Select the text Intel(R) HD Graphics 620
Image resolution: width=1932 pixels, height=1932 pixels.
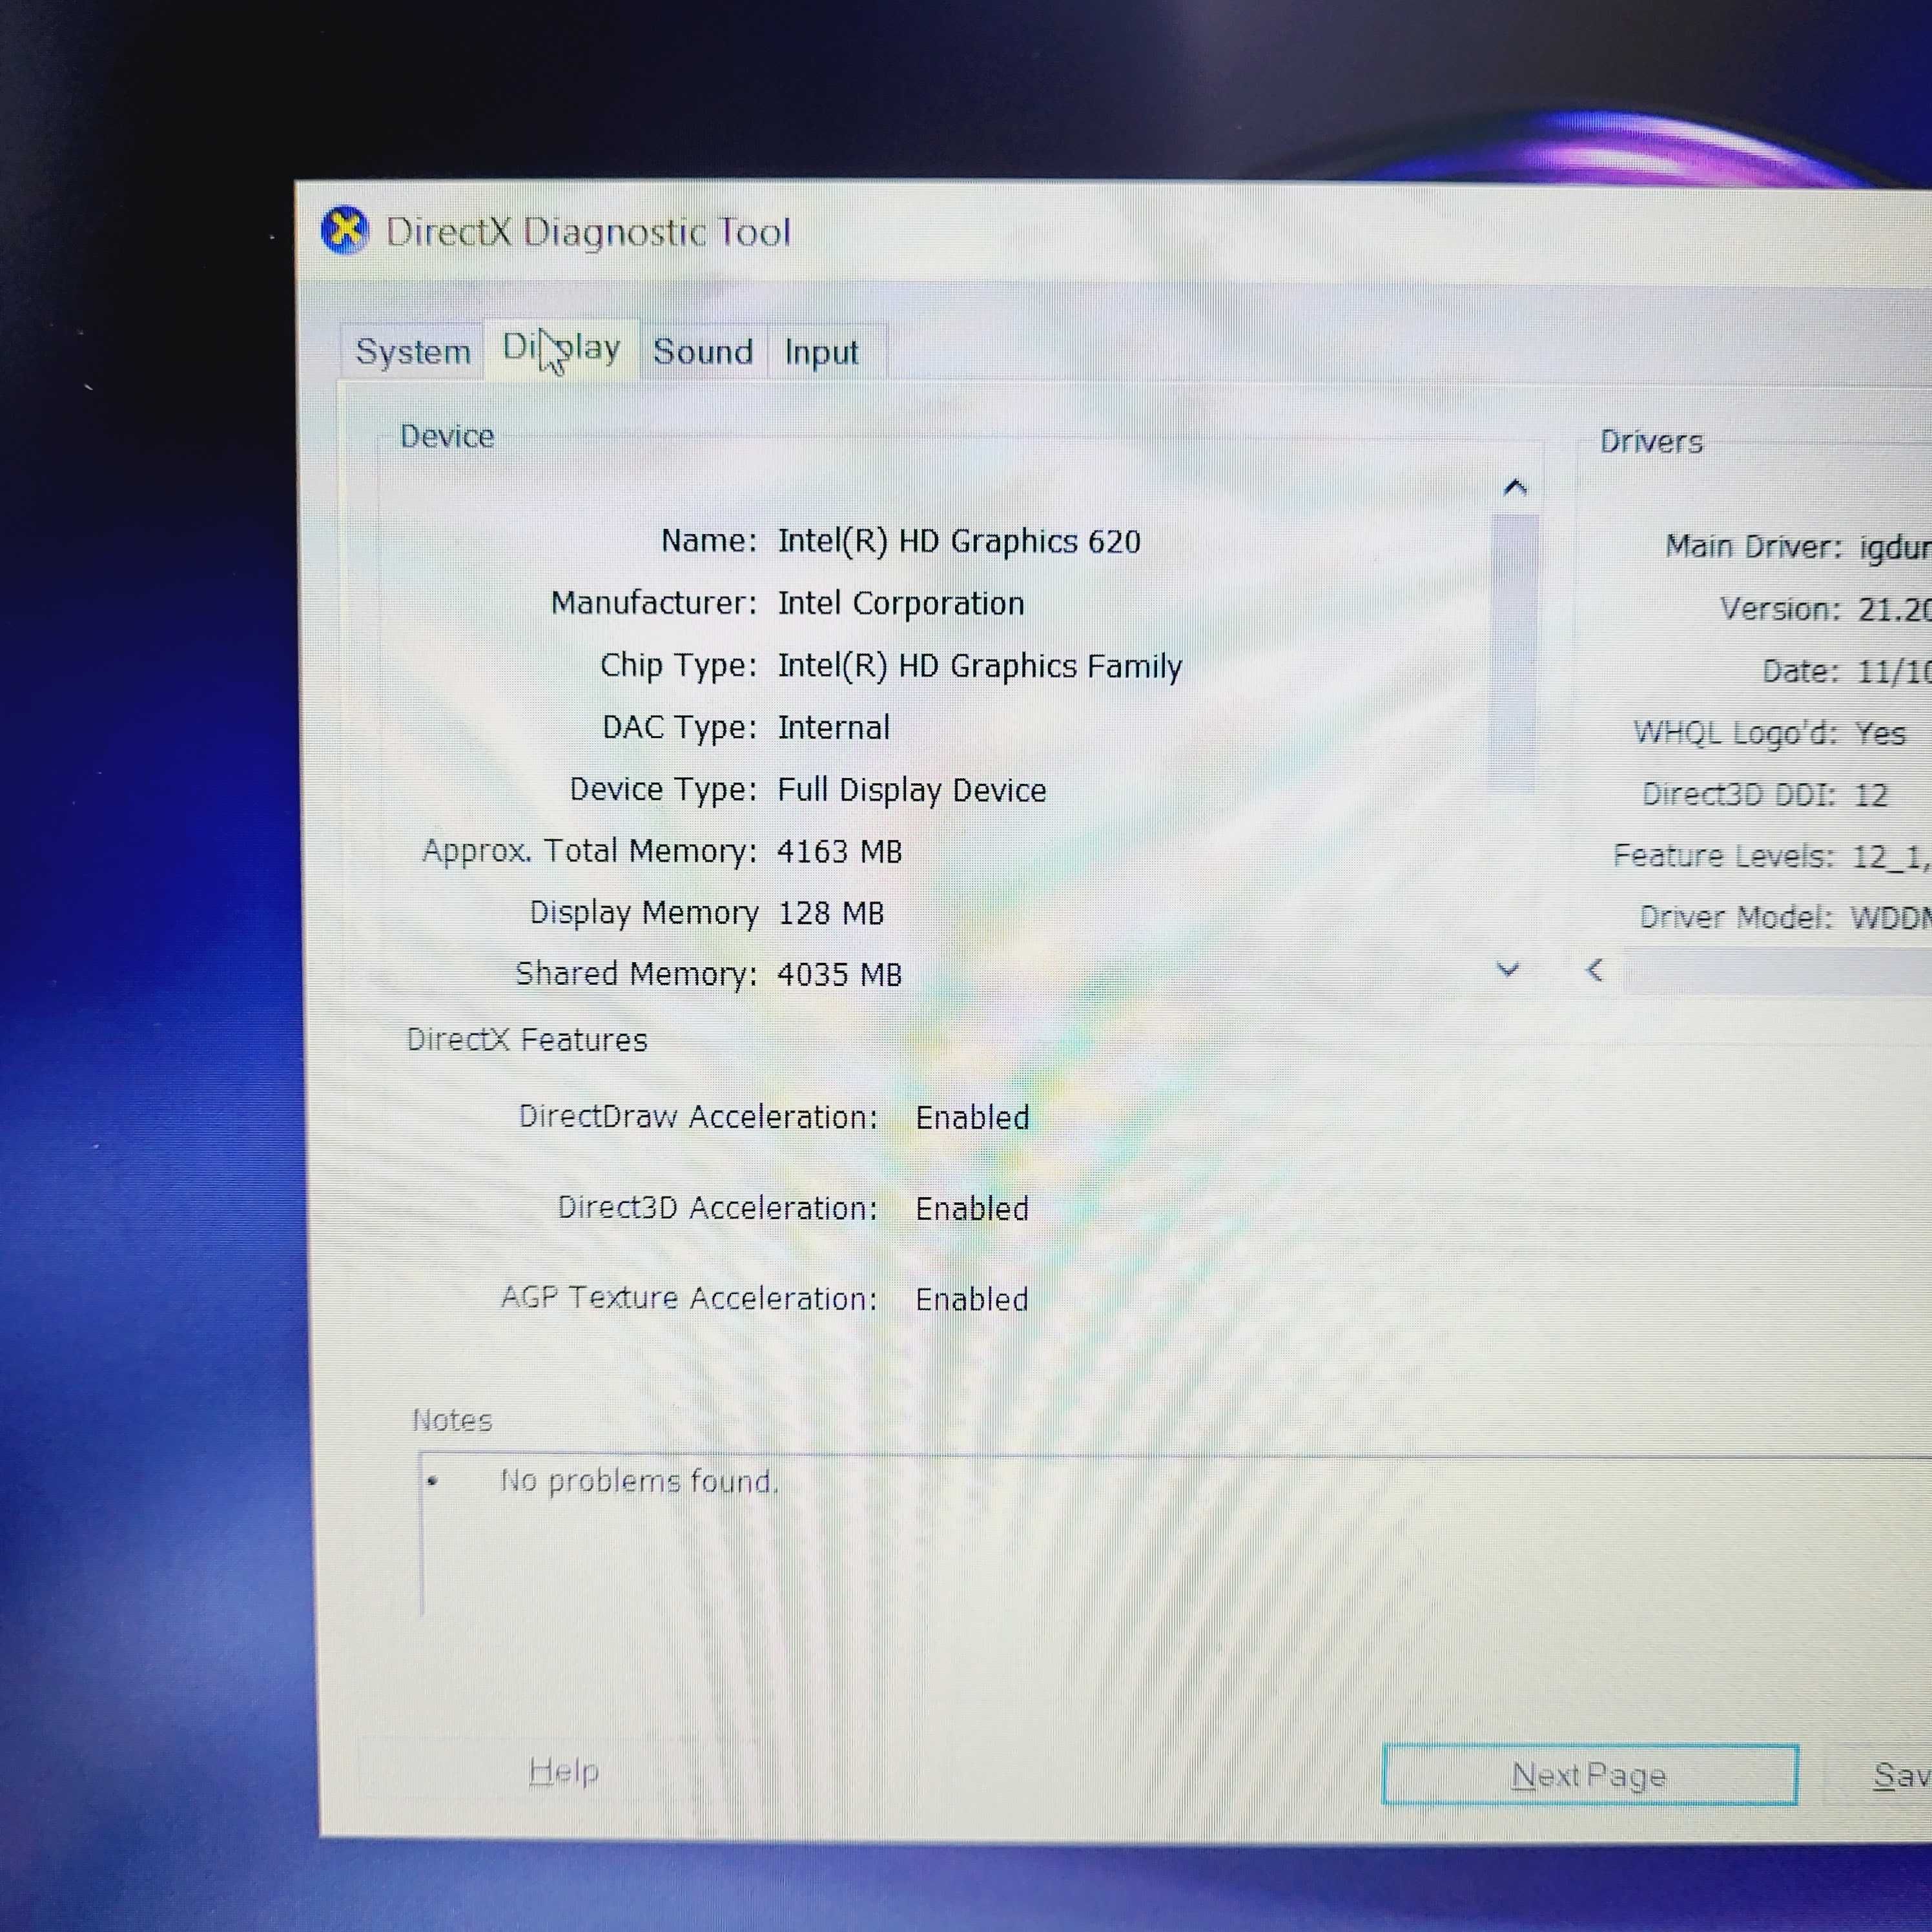959,541
